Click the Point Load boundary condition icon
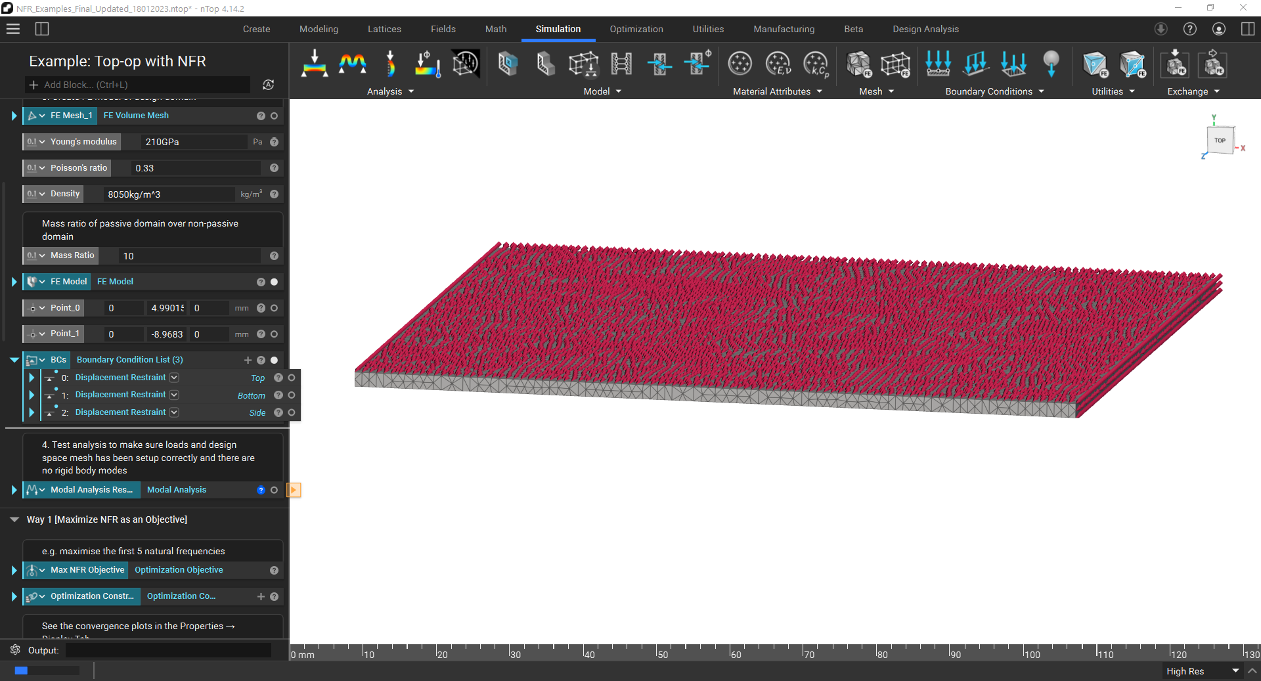1261x681 pixels. tap(1051, 64)
